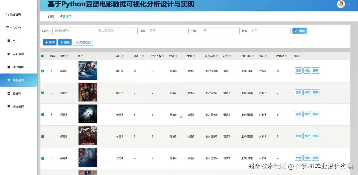Screen dimensions: 358x175
Task: Sort by 片长 column arrows
Action: point(266,56)
